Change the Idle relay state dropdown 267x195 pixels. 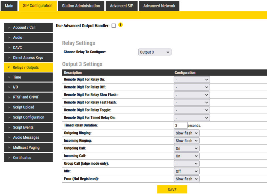[187, 171]
